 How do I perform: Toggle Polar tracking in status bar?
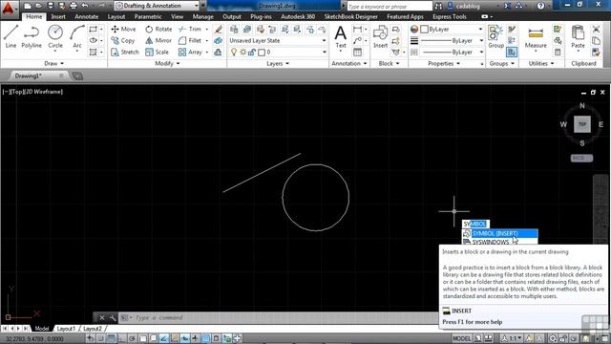click(x=132, y=338)
